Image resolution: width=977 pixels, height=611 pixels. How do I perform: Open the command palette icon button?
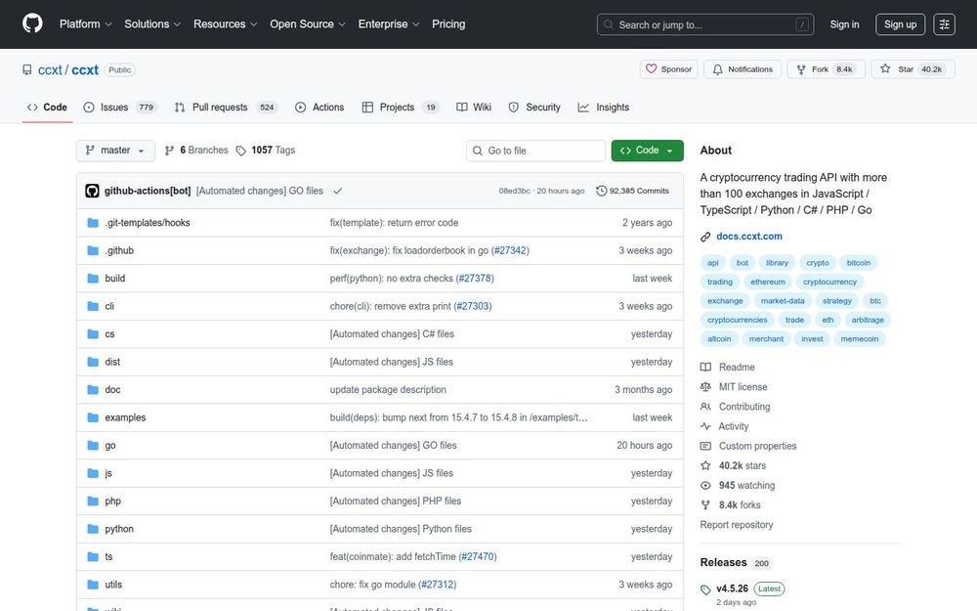pos(944,24)
